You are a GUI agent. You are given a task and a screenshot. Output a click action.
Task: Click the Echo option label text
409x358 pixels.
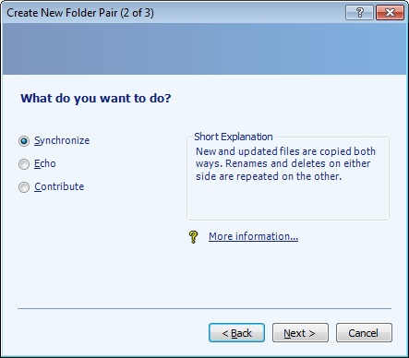coord(45,163)
